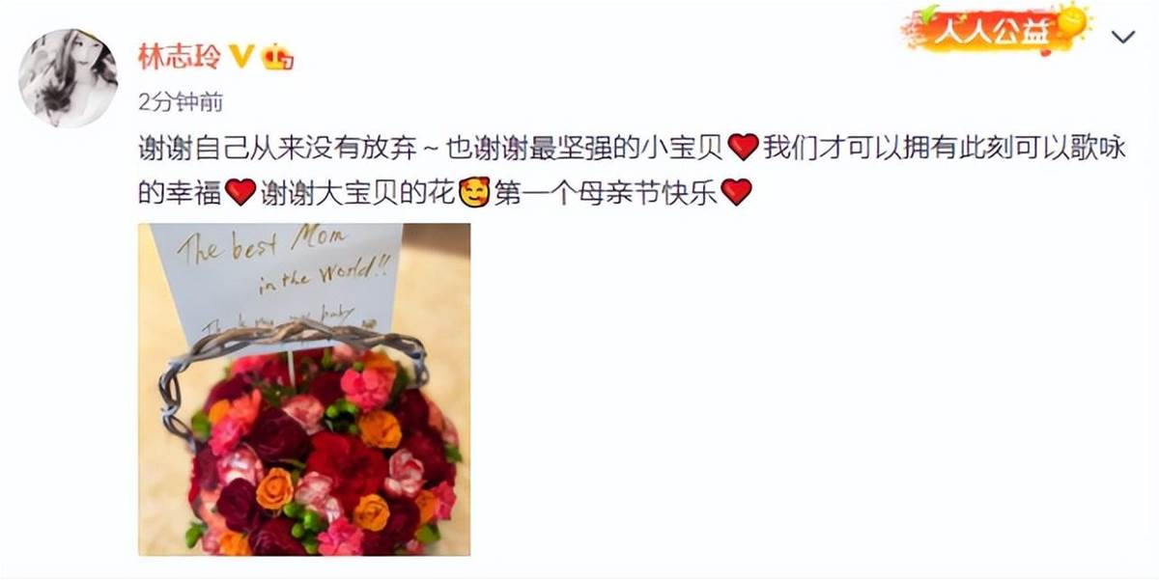Viewport: 1159px width, 580px height.
Task: Click the heart emoji after 小宝贝
Action: coord(742,149)
